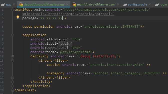
Task: Click fold marker at closing activity line 18
Action: 13,82
